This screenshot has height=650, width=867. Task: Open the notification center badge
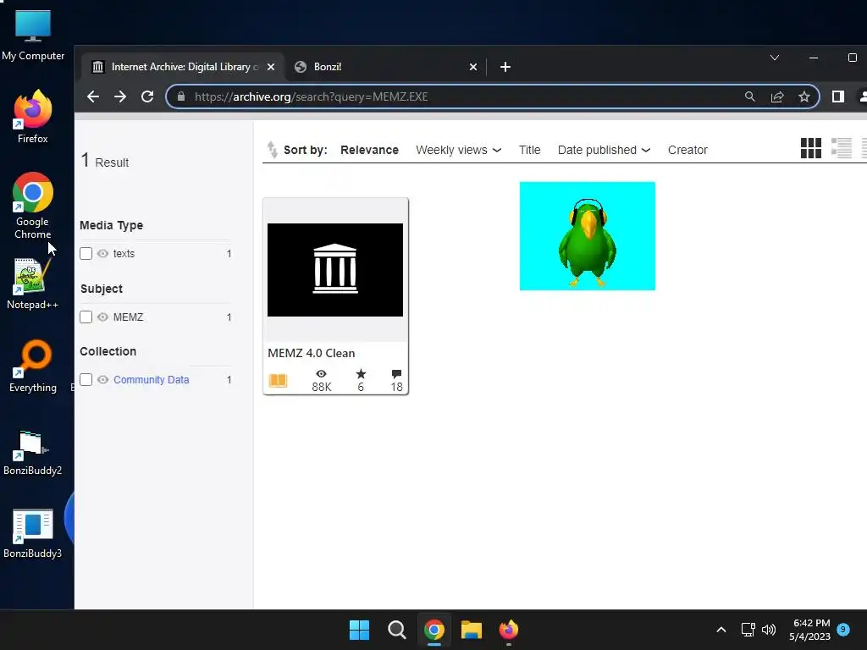tap(843, 629)
